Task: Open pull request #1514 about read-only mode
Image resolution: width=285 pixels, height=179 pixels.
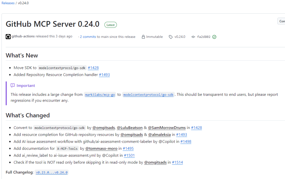Action: point(177,162)
